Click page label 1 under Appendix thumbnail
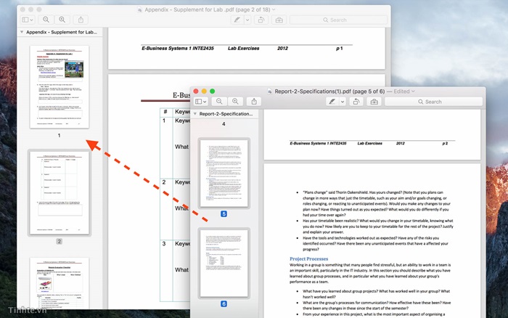 point(59,135)
